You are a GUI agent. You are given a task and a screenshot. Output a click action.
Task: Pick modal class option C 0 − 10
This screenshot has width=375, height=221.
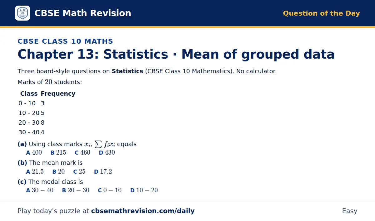pyautogui.click(x=110, y=190)
